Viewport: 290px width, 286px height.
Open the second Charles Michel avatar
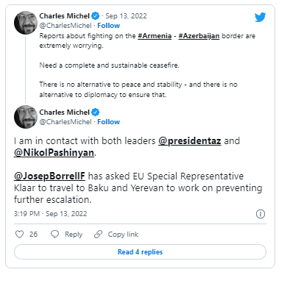pyautogui.click(x=26, y=117)
